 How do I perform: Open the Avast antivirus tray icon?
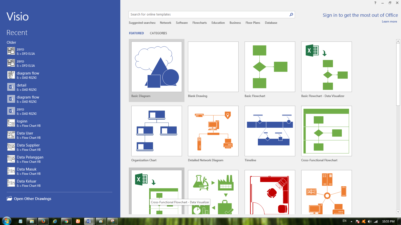point(364,221)
